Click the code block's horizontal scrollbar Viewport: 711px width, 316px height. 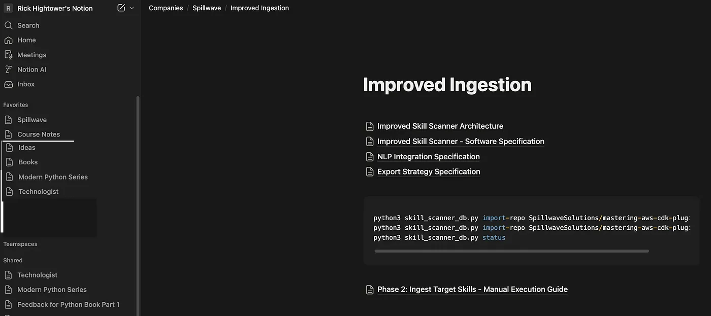(x=511, y=251)
